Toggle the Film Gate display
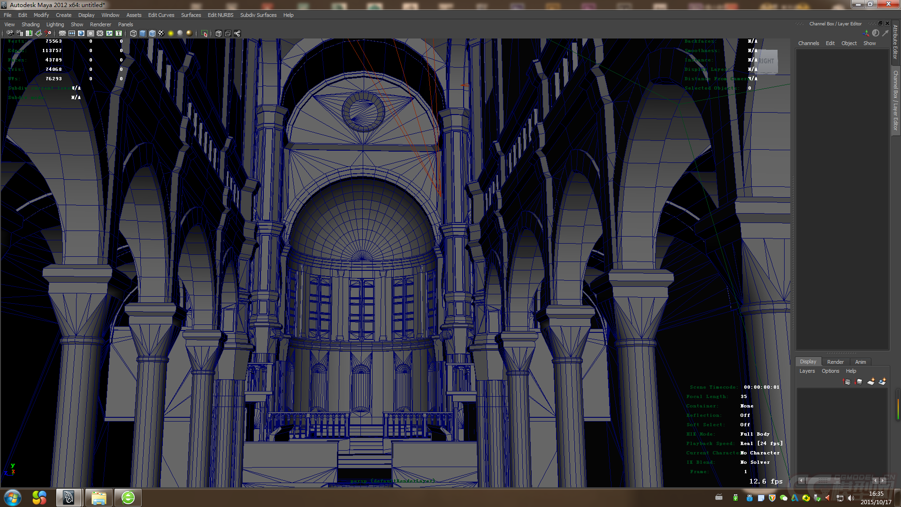 coord(72,33)
